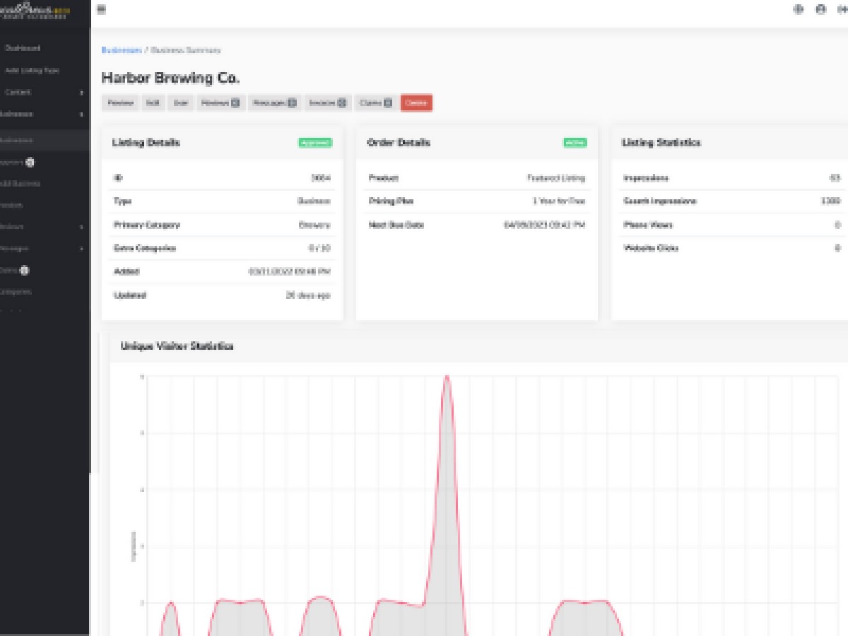Go to Dashboard in the sidebar
Screen dimensions: 848x636
coord(23,48)
